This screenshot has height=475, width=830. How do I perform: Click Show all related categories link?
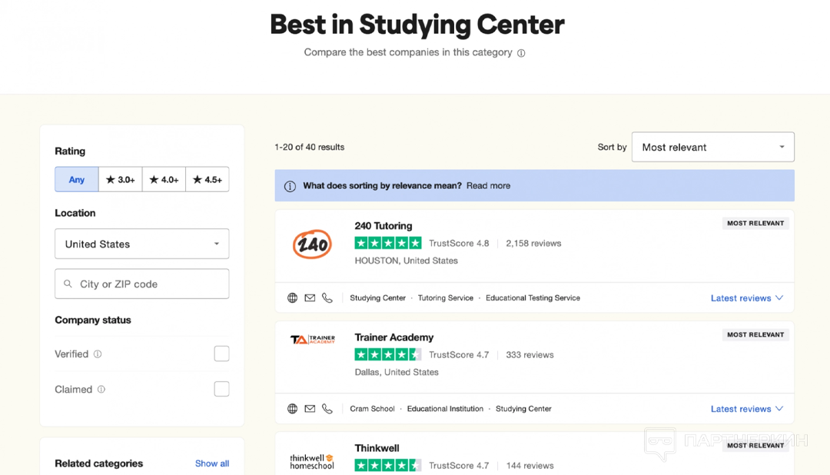coord(211,463)
